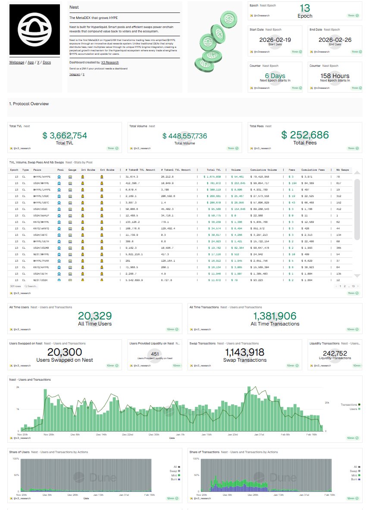Click the '301 rows' count label
Screen dimensions: 366x510
(15, 286)
